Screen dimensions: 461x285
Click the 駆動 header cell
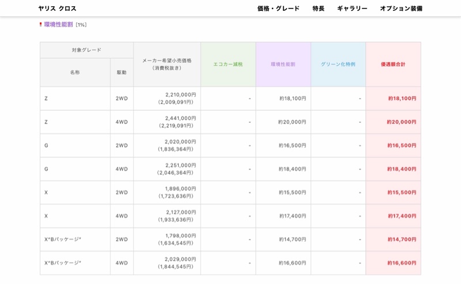122,72
